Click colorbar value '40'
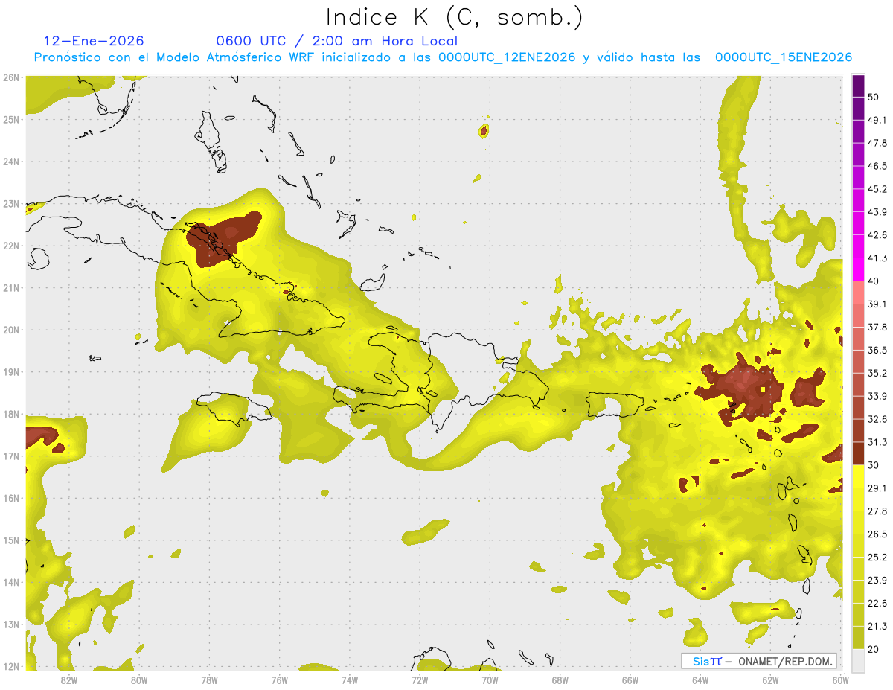893x690 pixels. coord(874,281)
